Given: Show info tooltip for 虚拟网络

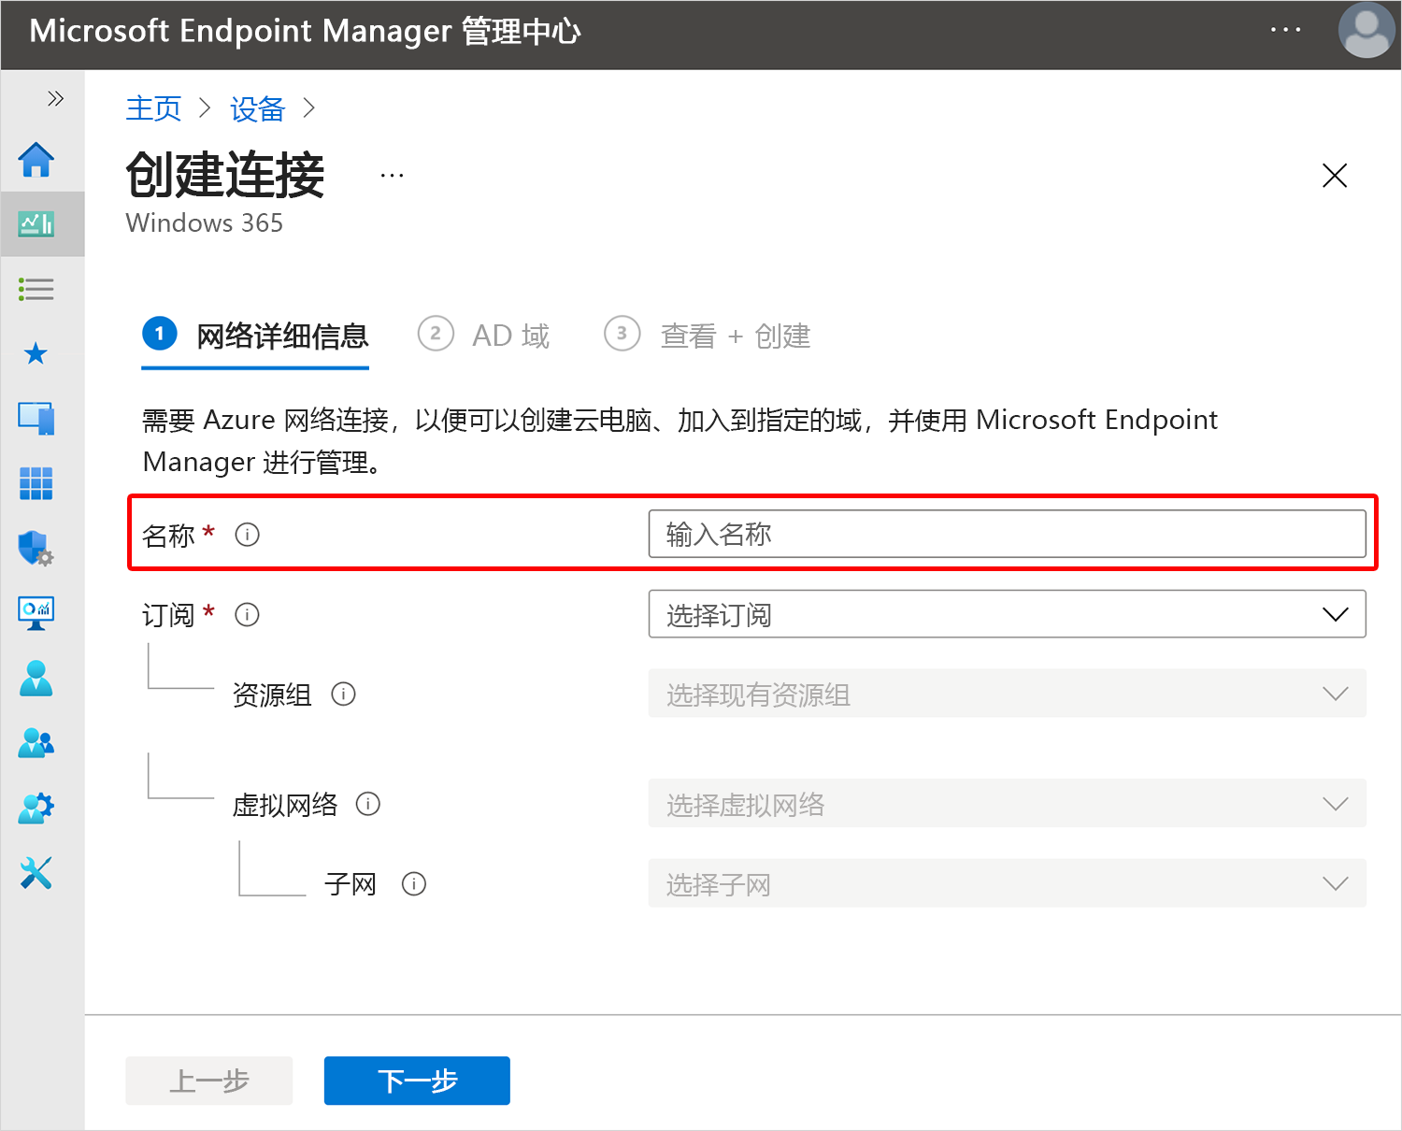Looking at the screenshot, I should click(368, 804).
